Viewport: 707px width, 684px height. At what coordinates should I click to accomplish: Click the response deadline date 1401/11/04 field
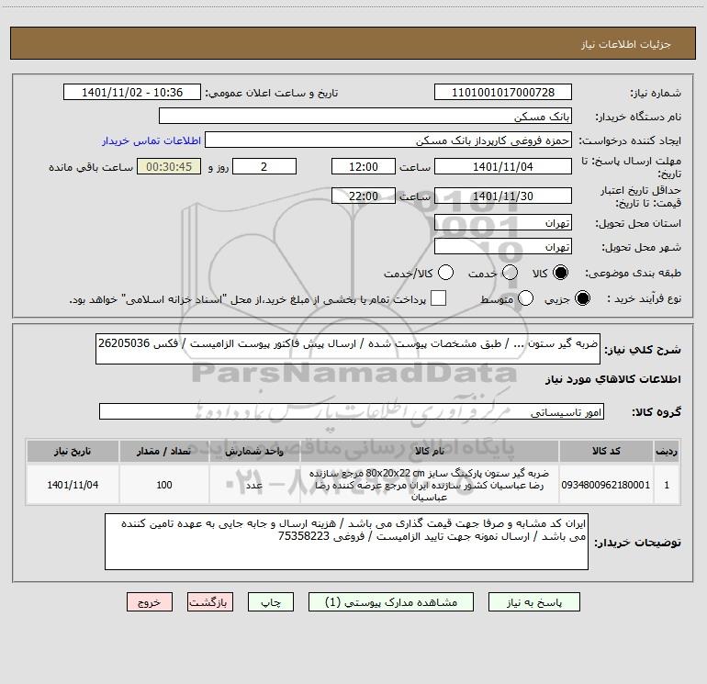(x=503, y=167)
